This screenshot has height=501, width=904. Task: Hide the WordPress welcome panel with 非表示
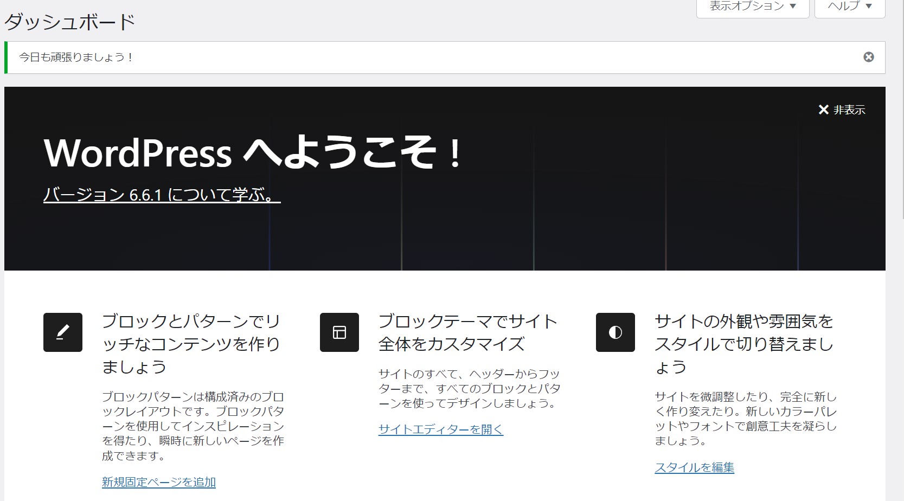[x=841, y=110]
